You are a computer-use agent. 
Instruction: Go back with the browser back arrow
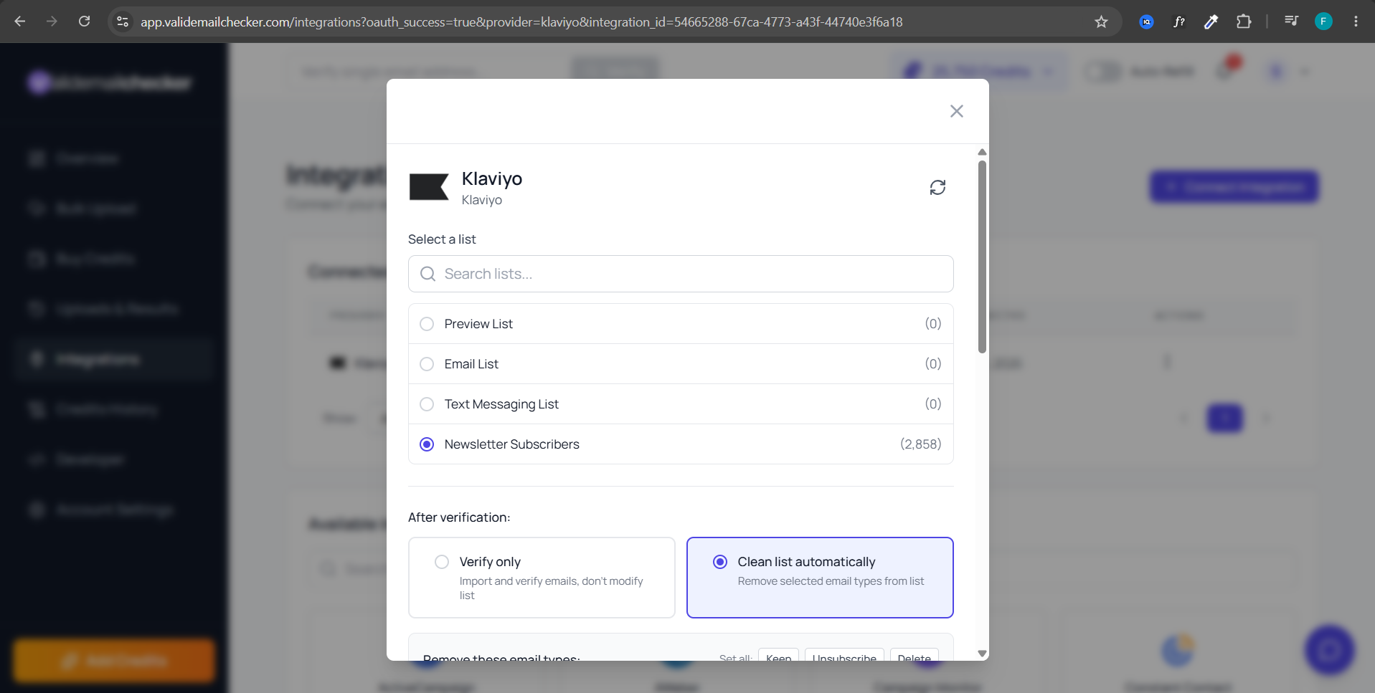[x=20, y=21]
